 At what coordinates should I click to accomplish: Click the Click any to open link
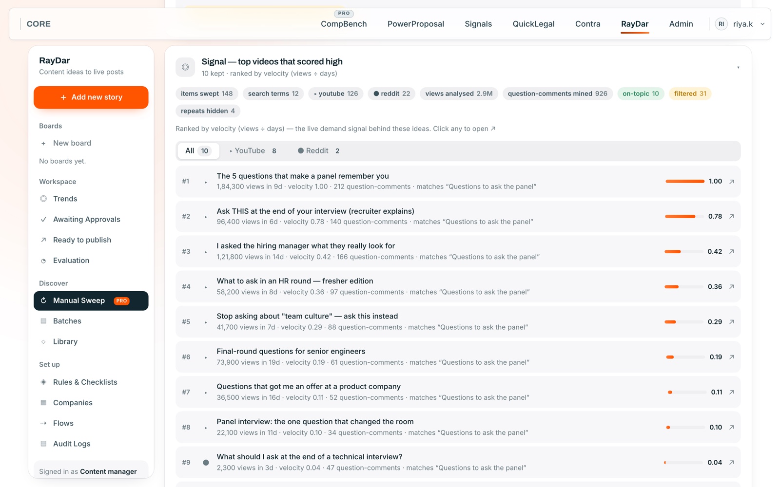464,129
